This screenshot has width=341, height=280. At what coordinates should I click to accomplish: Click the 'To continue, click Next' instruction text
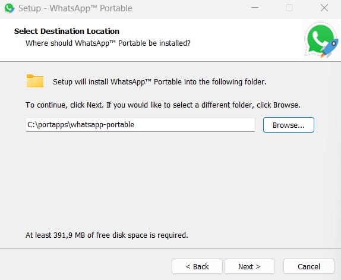click(163, 105)
